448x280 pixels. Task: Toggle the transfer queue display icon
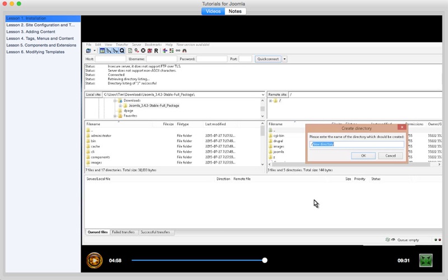[x=122, y=50]
